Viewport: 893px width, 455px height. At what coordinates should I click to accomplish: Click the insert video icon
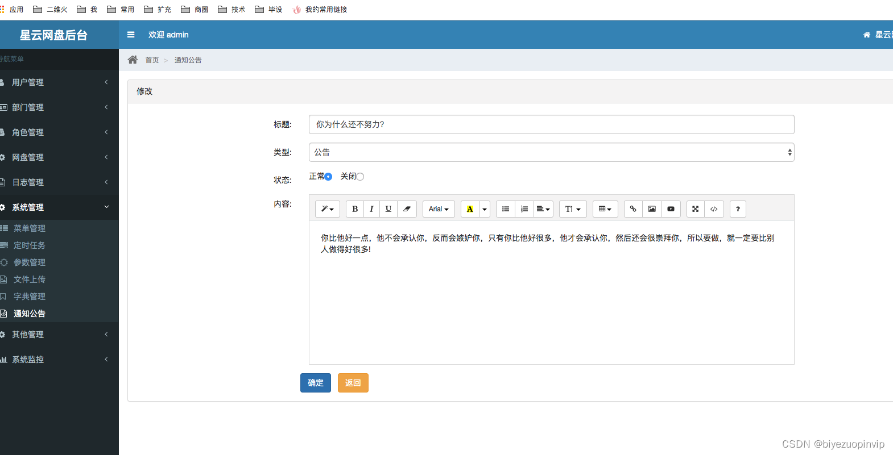click(671, 209)
